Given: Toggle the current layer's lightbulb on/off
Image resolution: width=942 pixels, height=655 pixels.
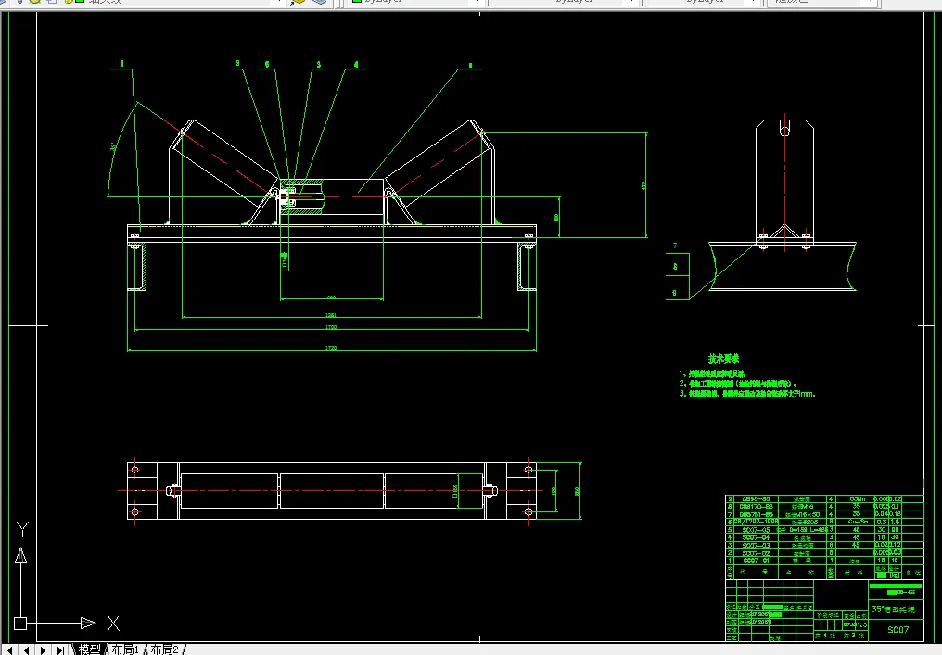Looking at the screenshot, I should coord(19,3).
